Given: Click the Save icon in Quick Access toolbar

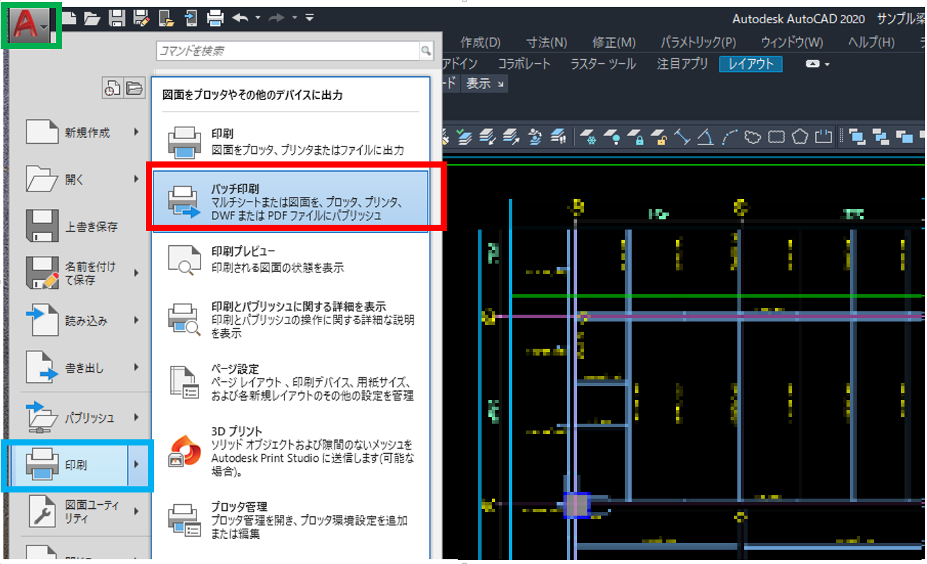Looking at the screenshot, I should 117,18.
